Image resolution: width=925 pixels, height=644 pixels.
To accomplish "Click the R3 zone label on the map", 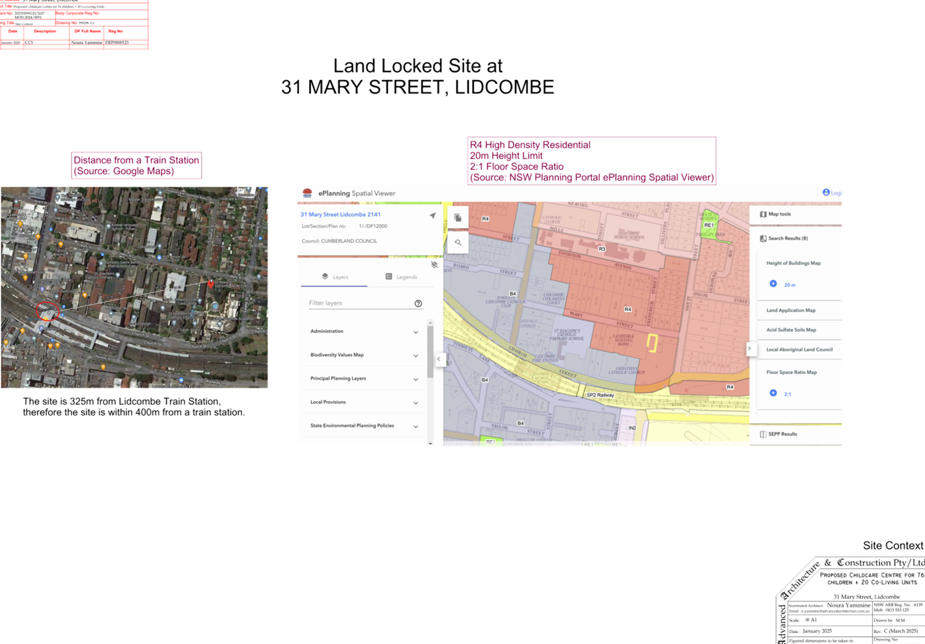I will [x=602, y=249].
